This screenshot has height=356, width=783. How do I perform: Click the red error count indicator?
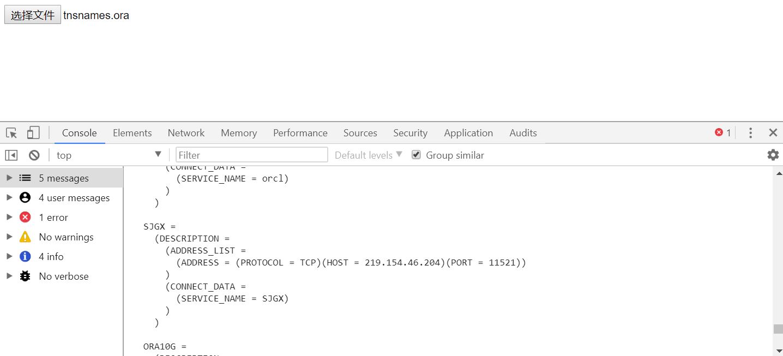[x=722, y=132]
